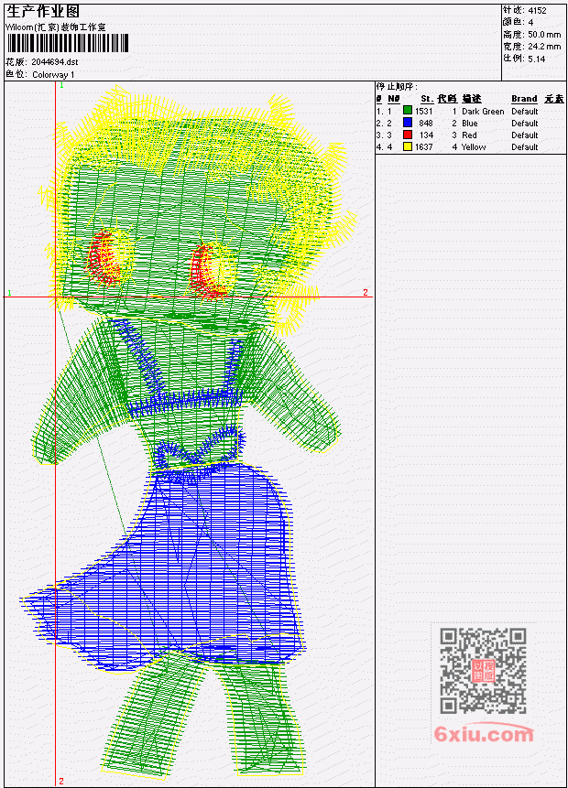Click 'Default' brand in the Red row
The width and height of the screenshot is (568, 788).
click(525, 135)
